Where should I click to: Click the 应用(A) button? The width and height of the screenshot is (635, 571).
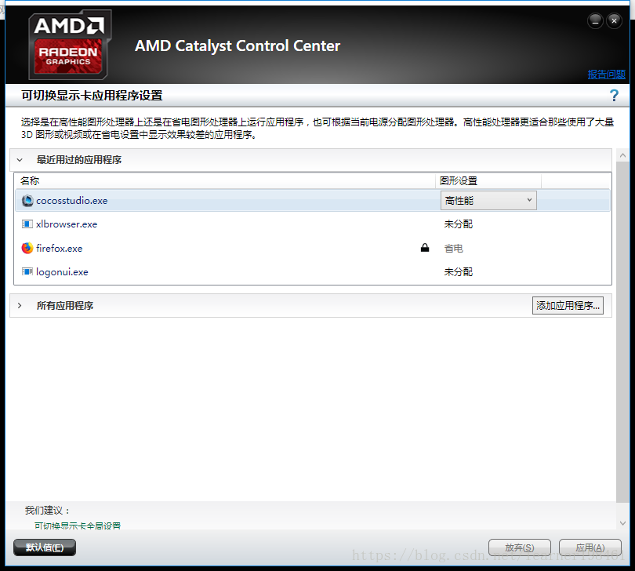point(590,547)
